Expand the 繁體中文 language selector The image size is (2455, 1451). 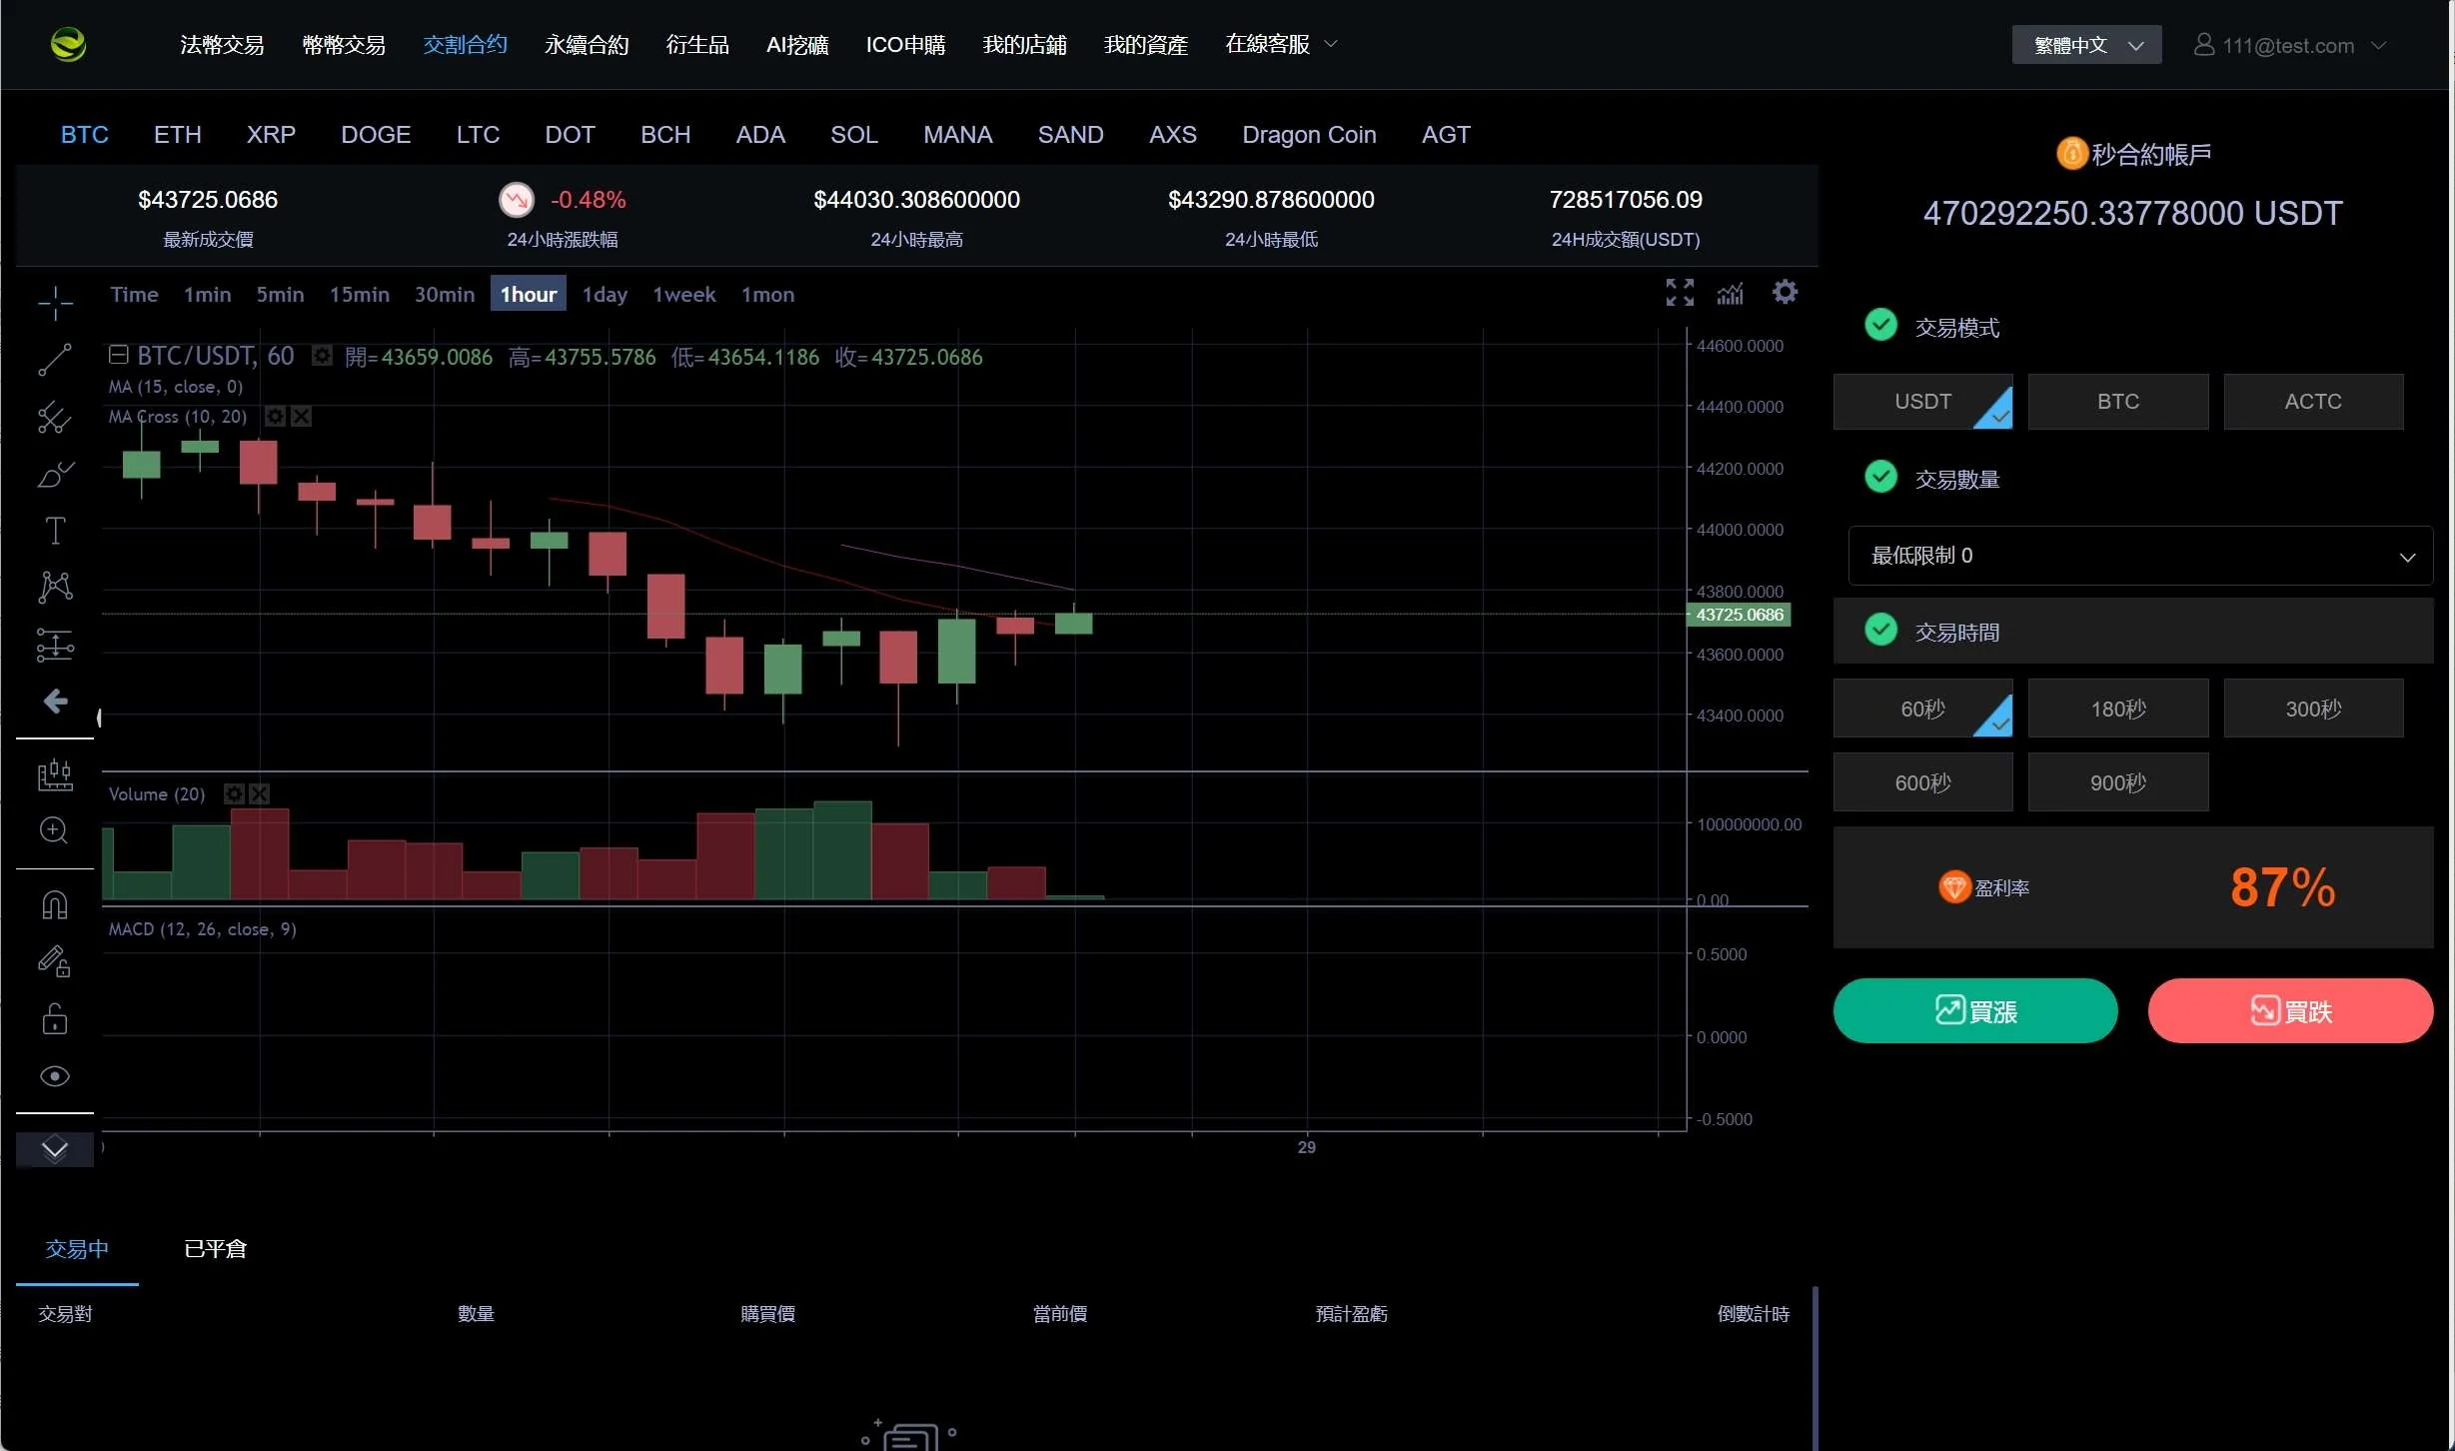[2086, 45]
